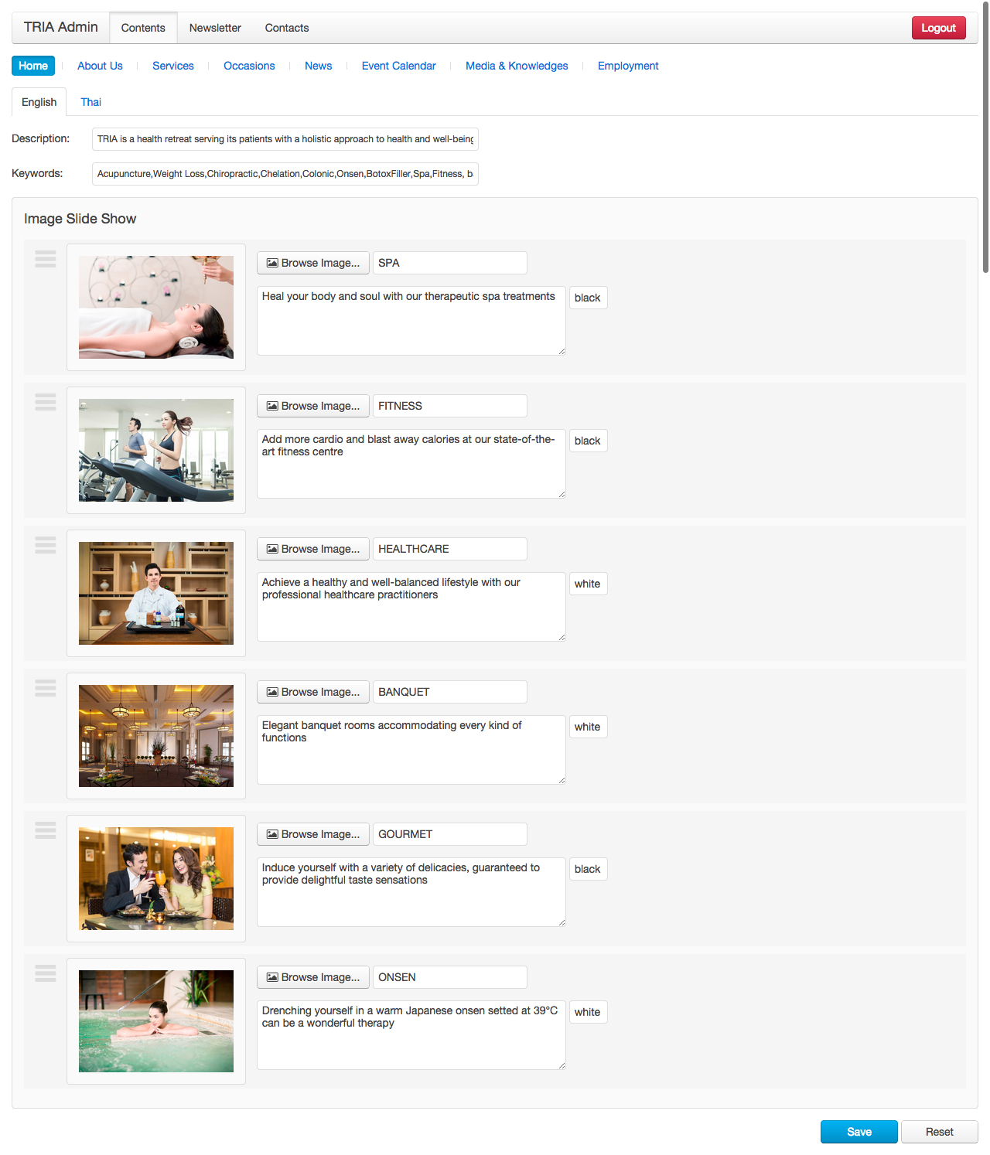This screenshot has width=990, height=1155.
Task: Reset the form with Reset button
Action: [939, 1132]
